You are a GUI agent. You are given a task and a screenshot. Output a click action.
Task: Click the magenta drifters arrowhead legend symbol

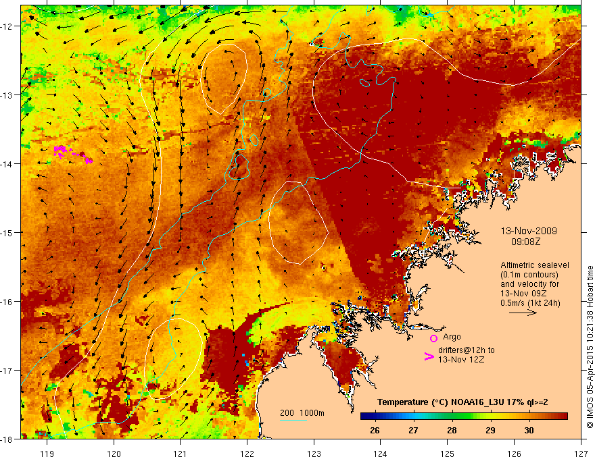(429, 356)
